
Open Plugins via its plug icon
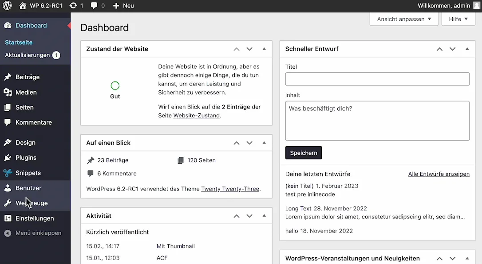(x=8, y=158)
